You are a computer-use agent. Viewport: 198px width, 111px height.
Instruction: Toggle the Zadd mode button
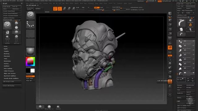click(x=97, y=7)
